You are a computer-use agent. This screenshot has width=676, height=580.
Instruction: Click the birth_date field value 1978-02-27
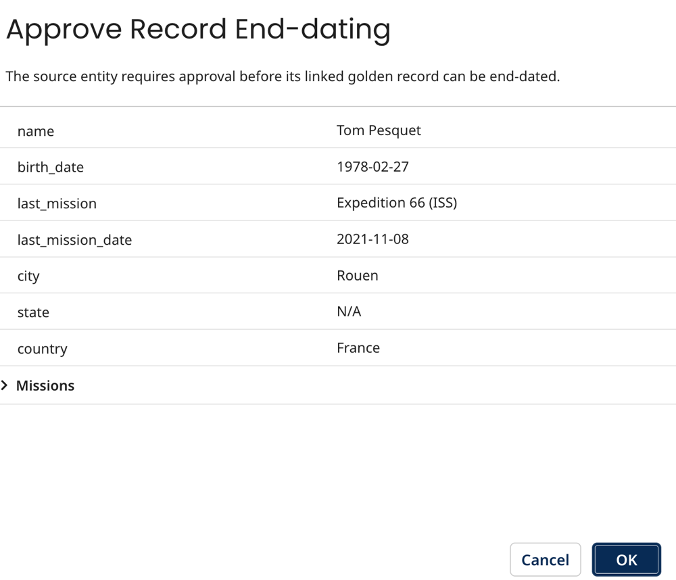371,166
